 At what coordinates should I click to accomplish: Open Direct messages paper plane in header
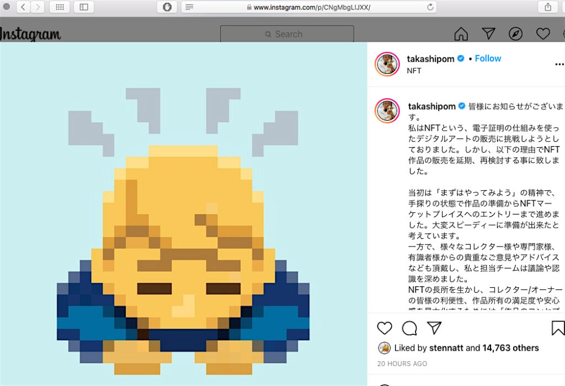(488, 34)
